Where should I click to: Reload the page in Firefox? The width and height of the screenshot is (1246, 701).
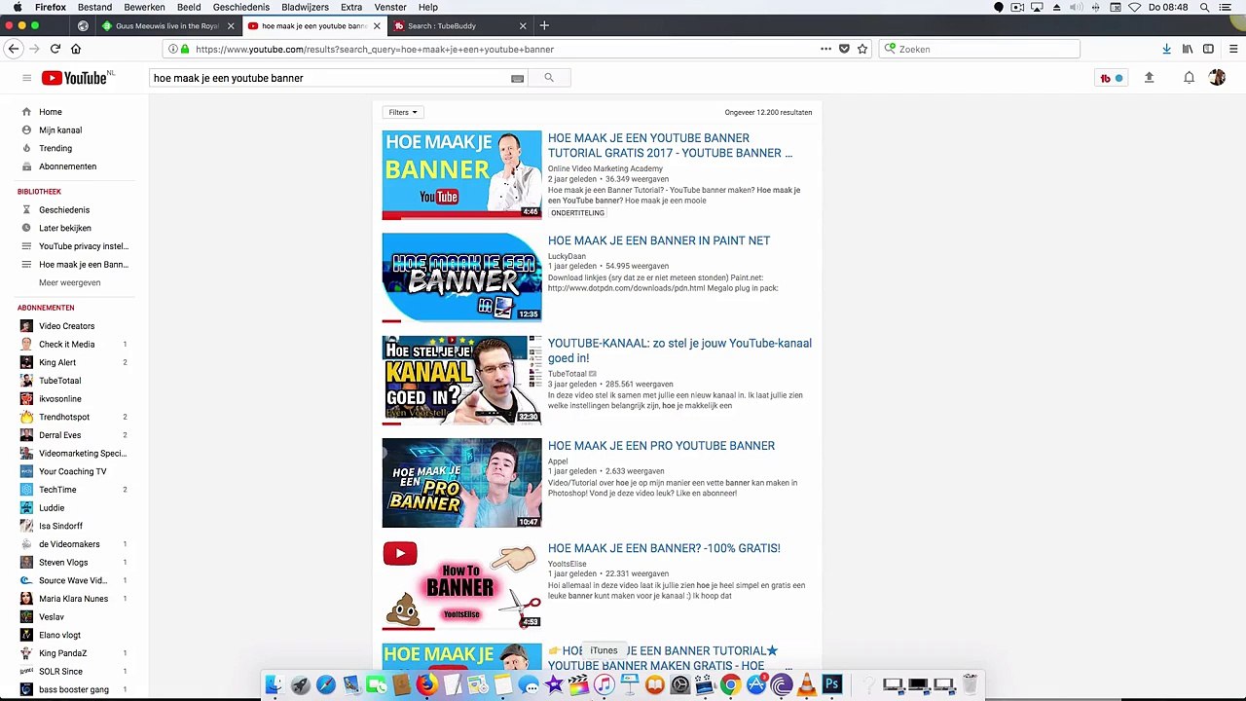[x=55, y=49]
